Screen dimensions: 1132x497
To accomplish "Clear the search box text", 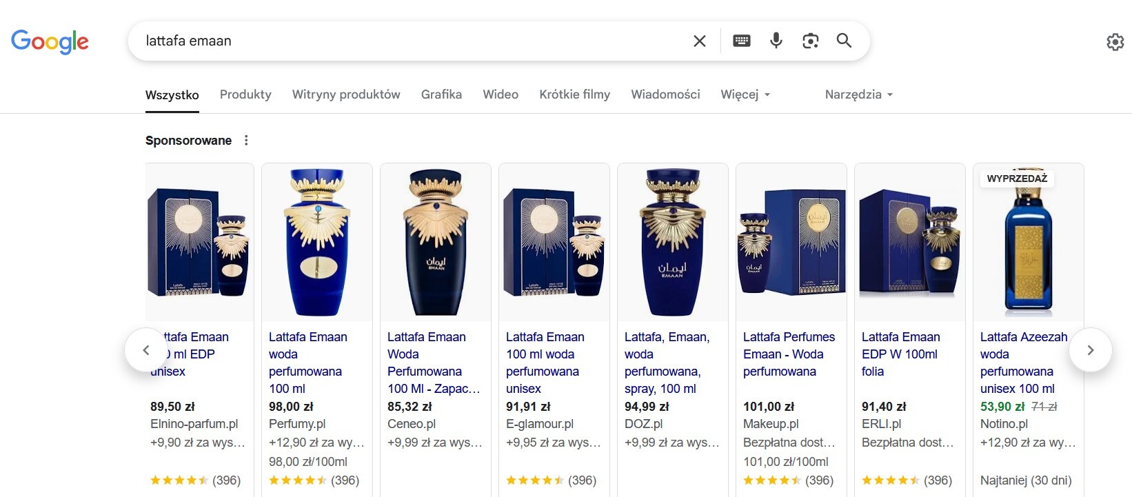I will pyautogui.click(x=699, y=41).
